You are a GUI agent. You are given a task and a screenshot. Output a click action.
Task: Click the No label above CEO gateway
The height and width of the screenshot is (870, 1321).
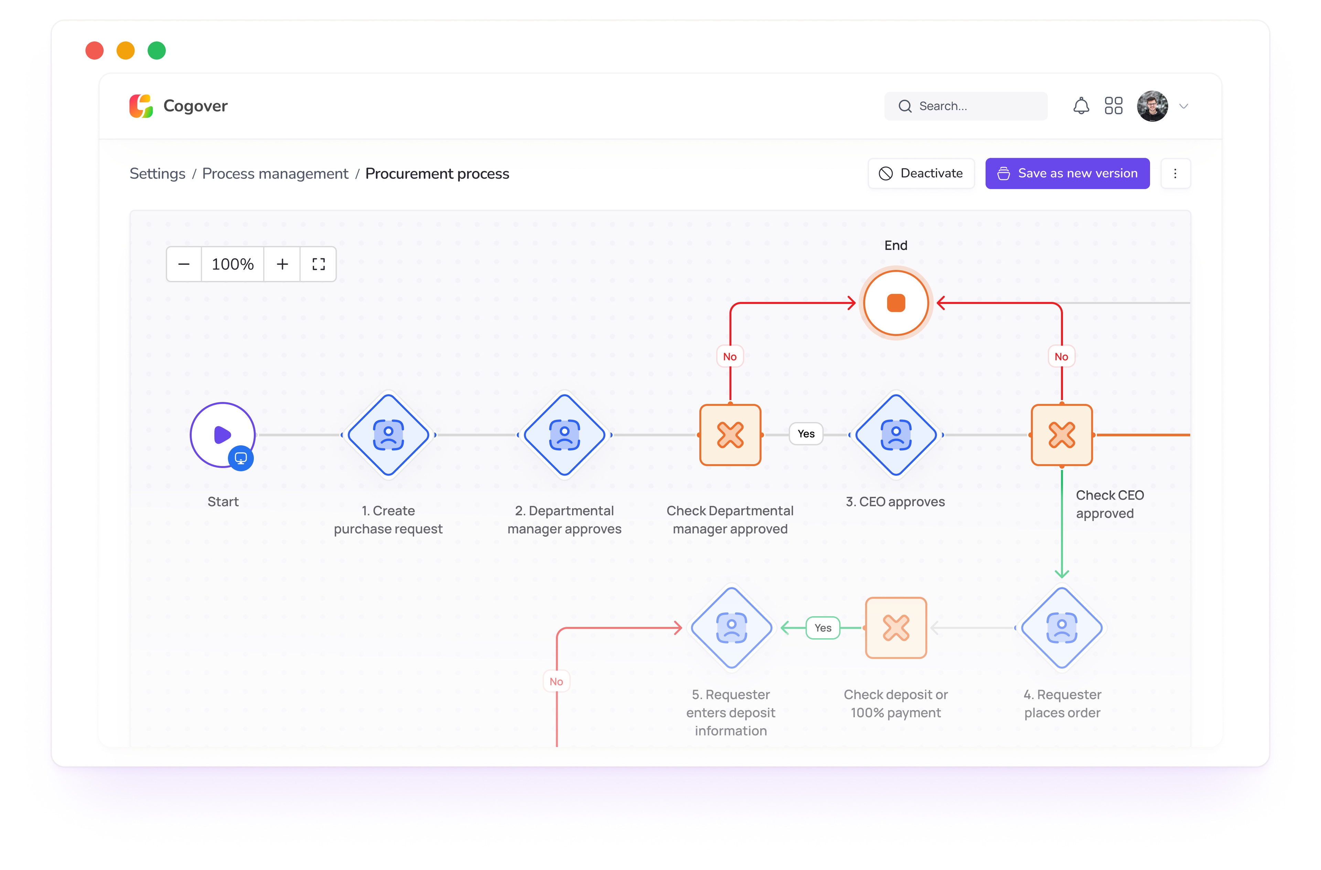click(x=1061, y=357)
